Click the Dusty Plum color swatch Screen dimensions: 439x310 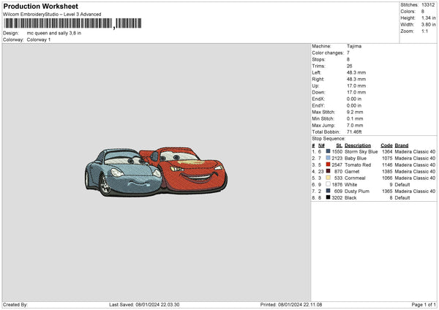[328, 191]
